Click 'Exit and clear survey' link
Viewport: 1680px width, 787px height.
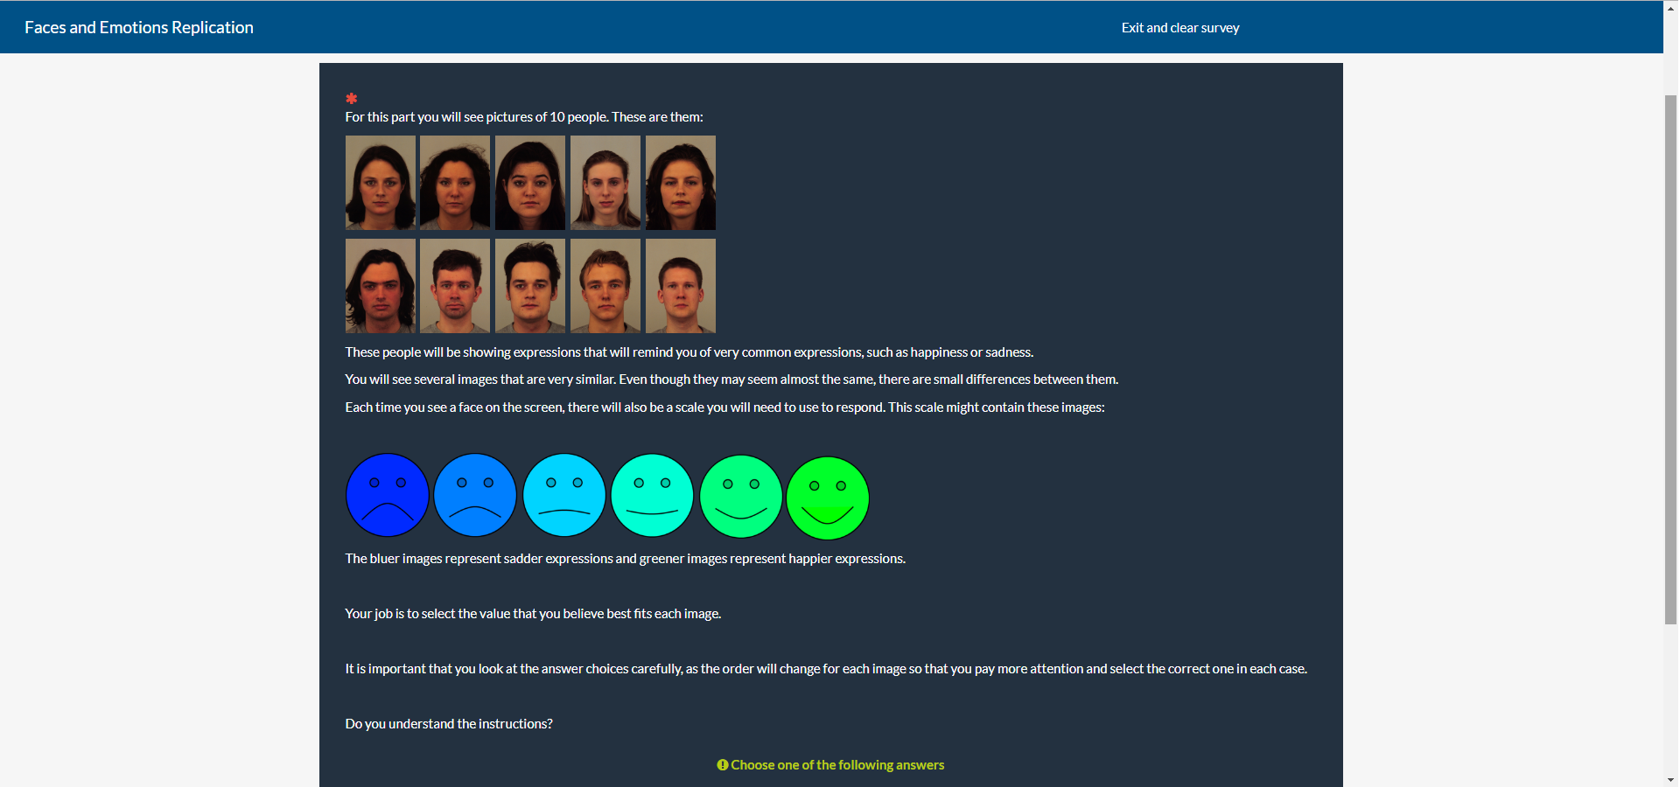click(x=1179, y=28)
